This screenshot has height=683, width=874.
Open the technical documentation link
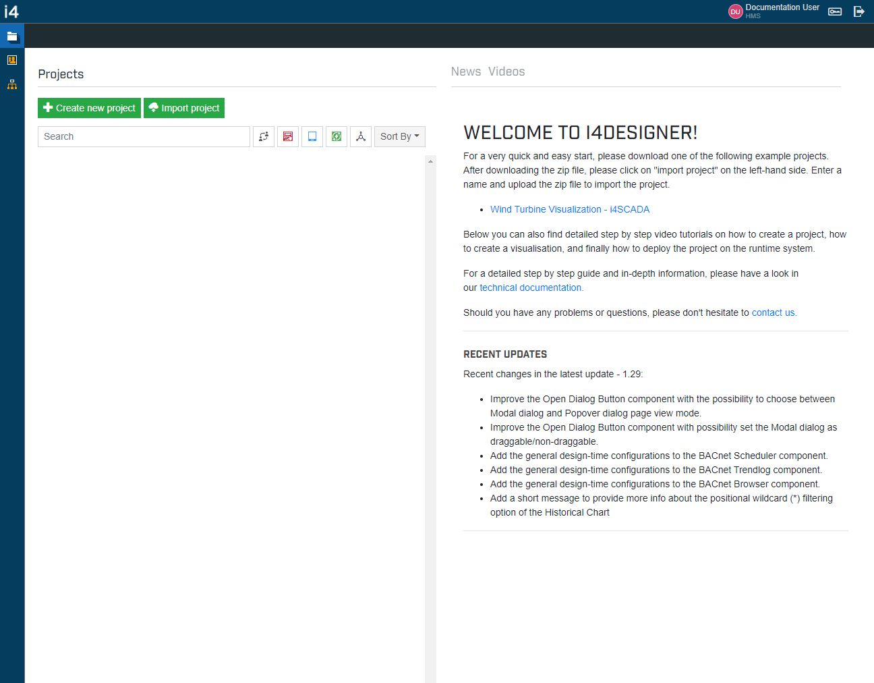click(531, 288)
